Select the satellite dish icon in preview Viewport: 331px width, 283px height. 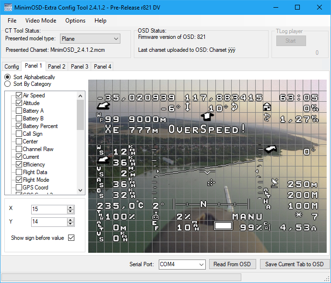[274, 182]
